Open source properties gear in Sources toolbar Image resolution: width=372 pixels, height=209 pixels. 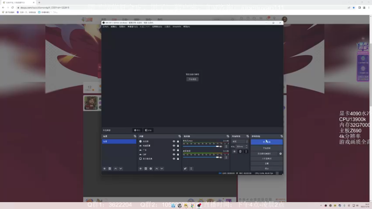pyautogui.click(x=151, y=169)
